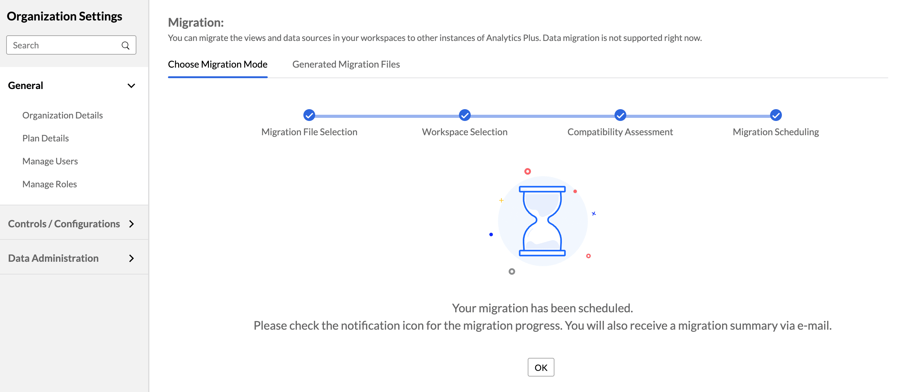Go to Plan Details
Image resolution: width=908 pixels, height=392 pixels.
tap(46, 138)
